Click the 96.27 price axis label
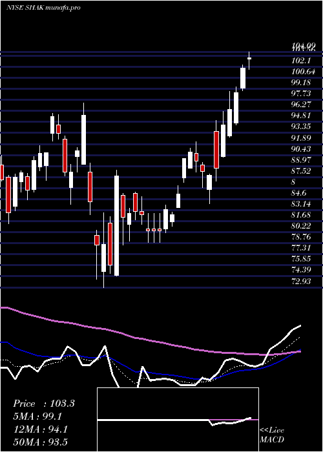The height and width of the screenshot is (452, 323). pyautogui.click(x=301, y=105)
